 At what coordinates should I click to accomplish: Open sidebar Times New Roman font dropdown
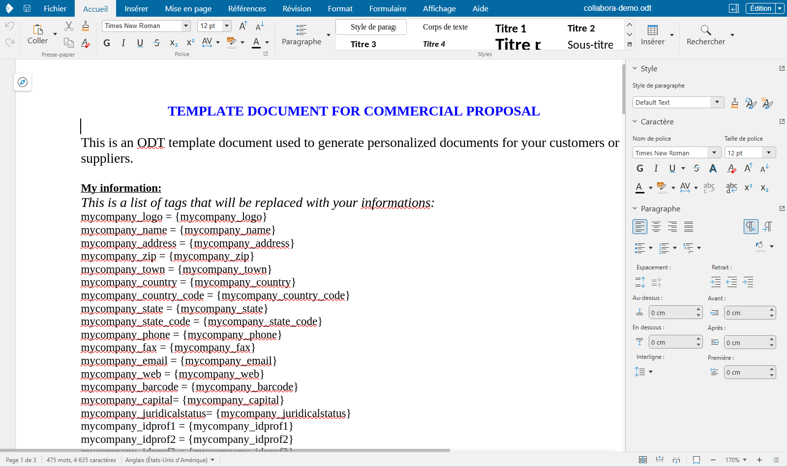point(714,153)
